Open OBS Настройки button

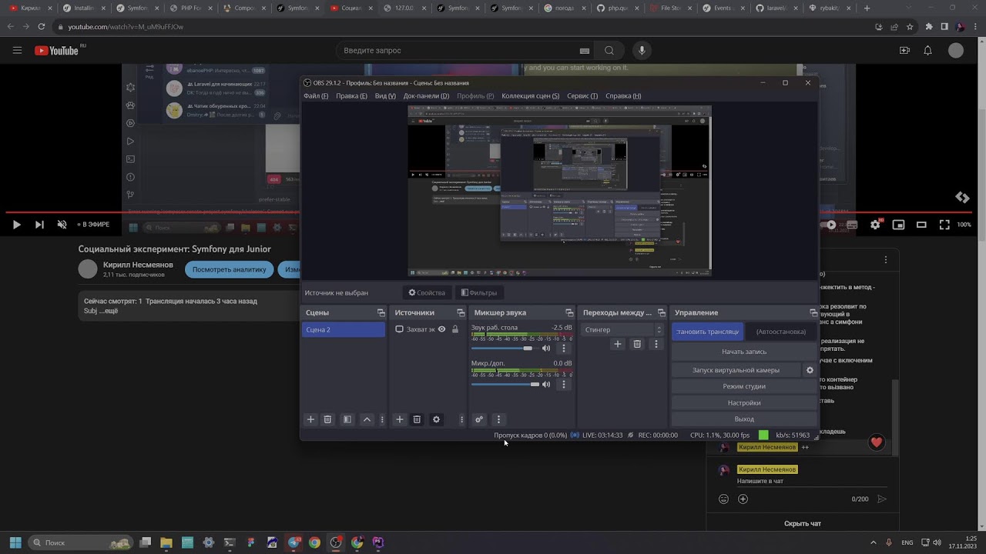coord(744,402)
